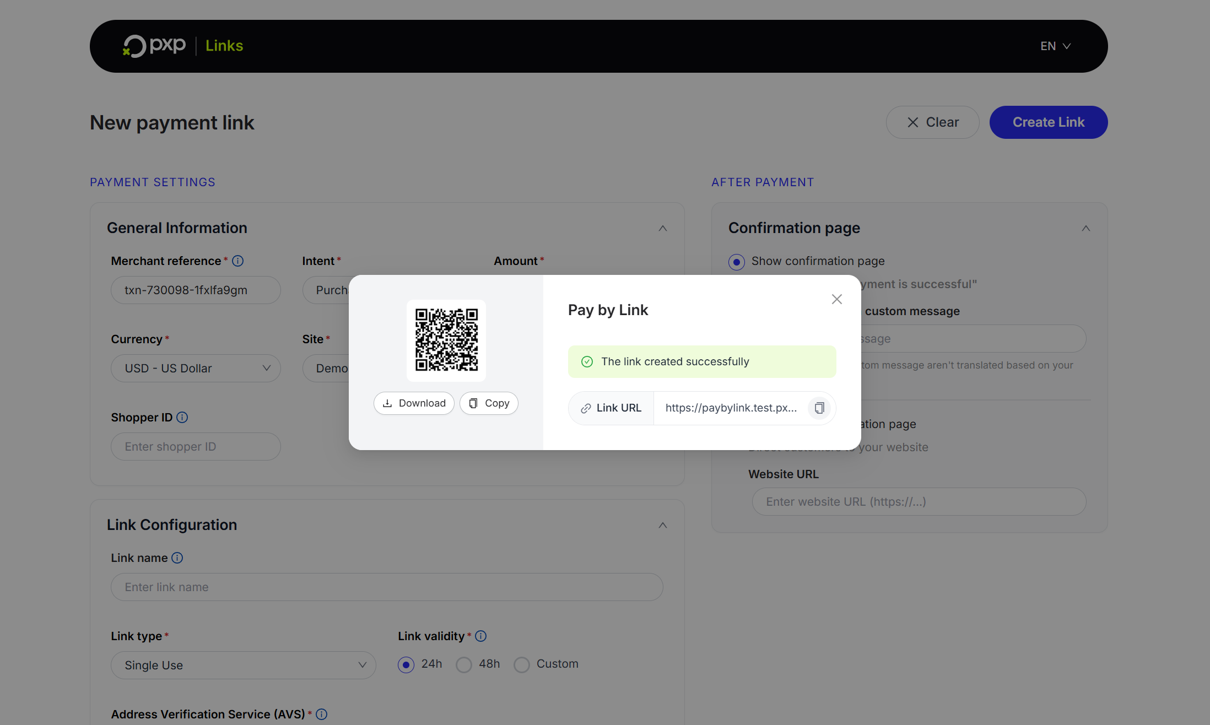Open info tooltip beside Link validity
The height and width of the screenshot is (725, 1210).
coord(480,636)
